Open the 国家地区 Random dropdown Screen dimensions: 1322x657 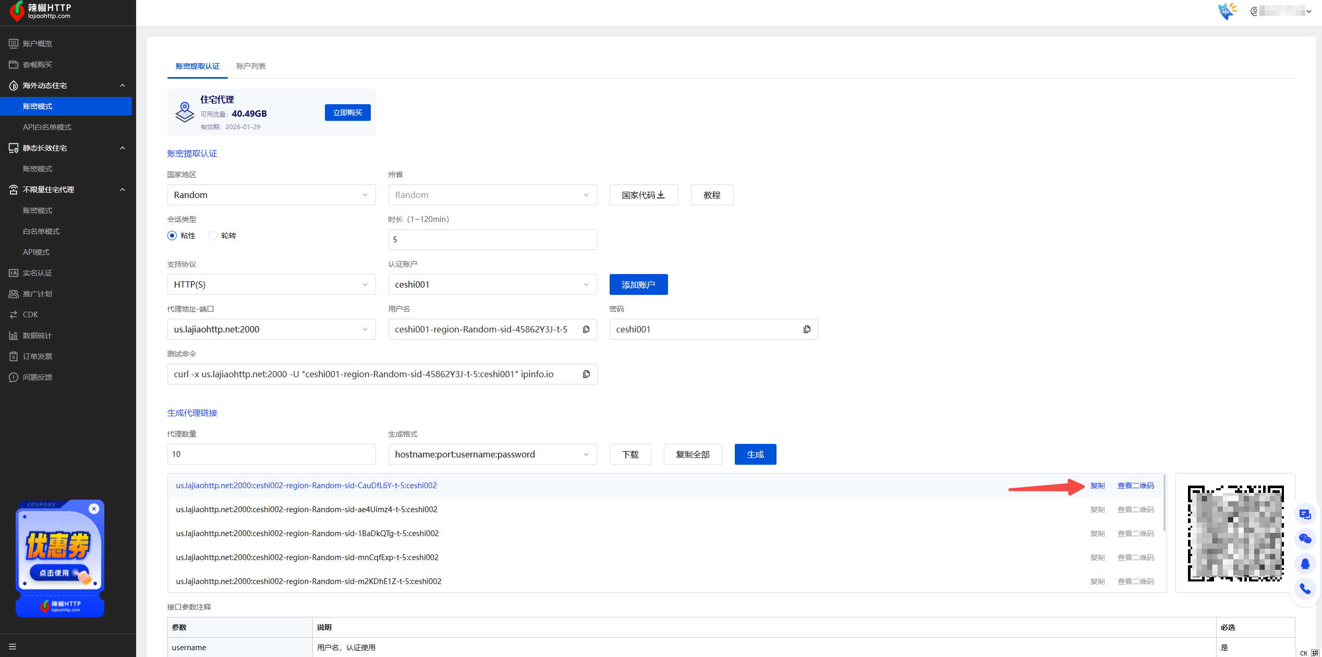271,195
